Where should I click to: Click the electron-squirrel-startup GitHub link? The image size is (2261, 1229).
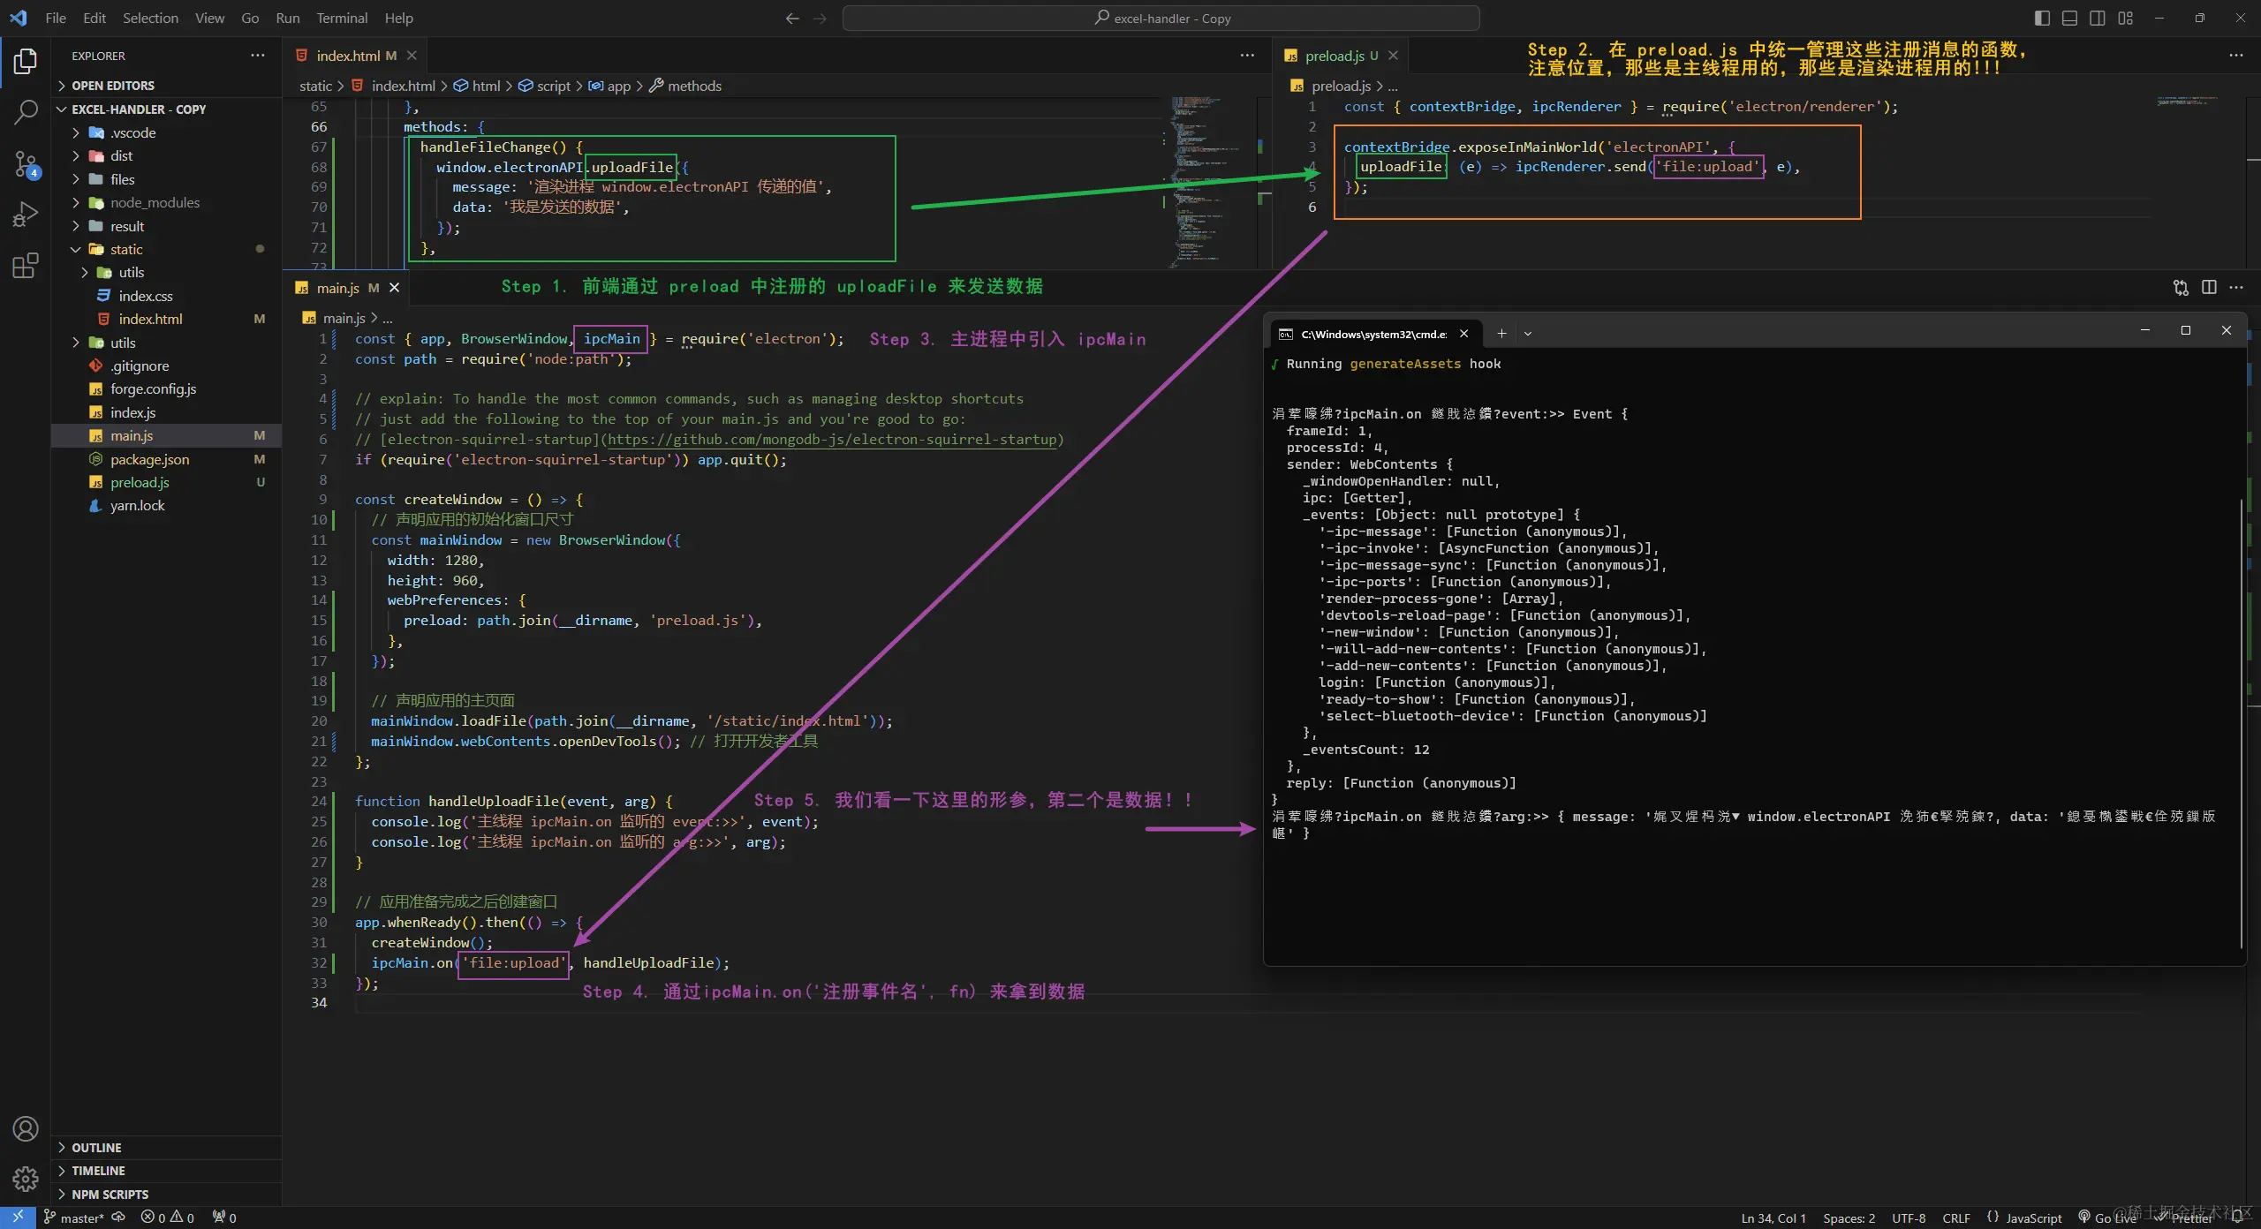pos(833,439)
